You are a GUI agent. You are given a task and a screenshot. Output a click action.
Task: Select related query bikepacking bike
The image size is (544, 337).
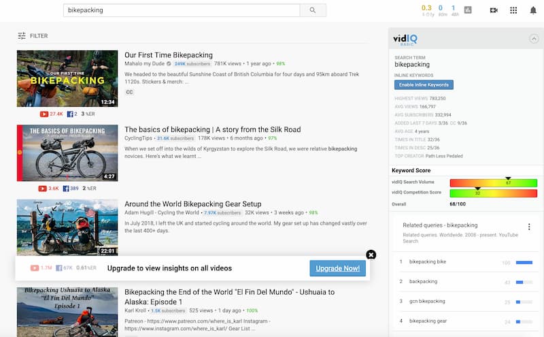(428, 261)
